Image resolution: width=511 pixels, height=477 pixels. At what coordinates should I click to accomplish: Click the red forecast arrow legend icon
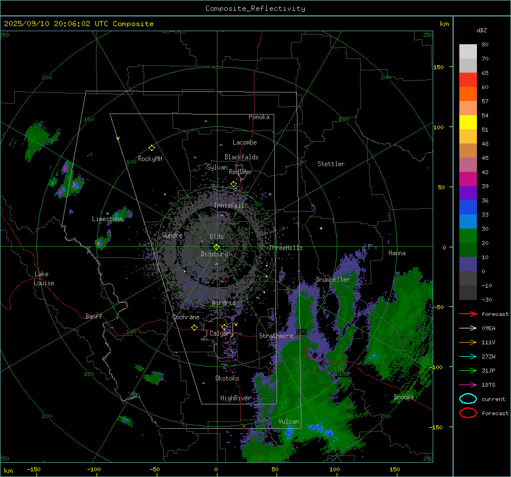[x=468, y=314]
